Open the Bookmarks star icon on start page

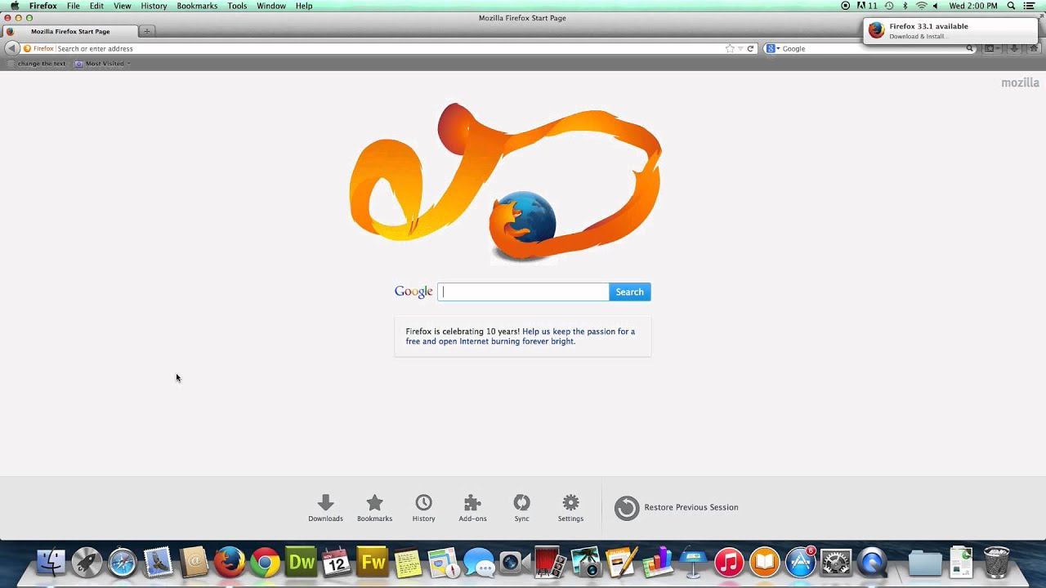click(374, 508)
